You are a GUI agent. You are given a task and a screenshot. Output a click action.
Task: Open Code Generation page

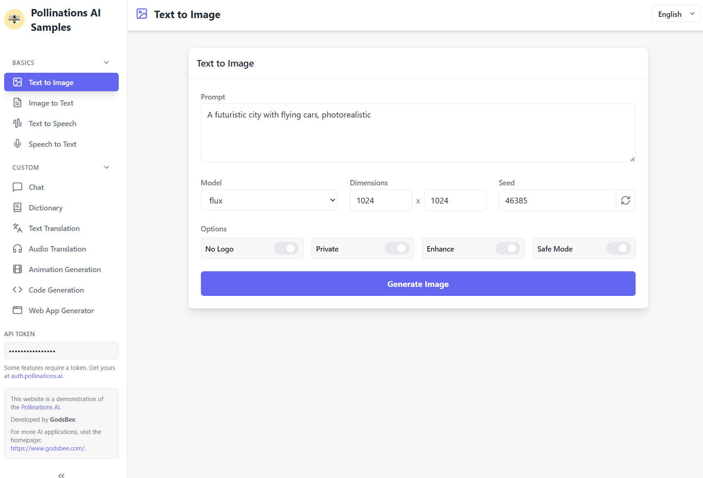click(61, 290)
